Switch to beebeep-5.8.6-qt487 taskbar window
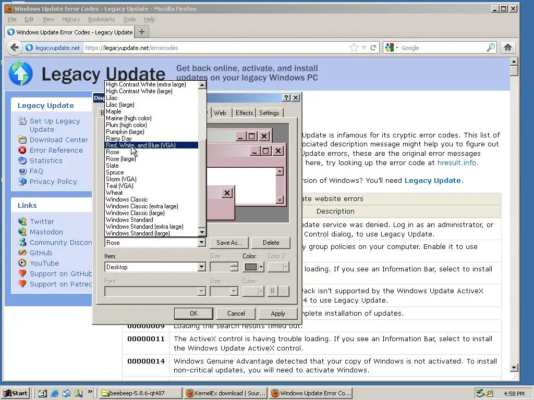The height and width of the screenshot is (400, 534). (x=141, y=393)
